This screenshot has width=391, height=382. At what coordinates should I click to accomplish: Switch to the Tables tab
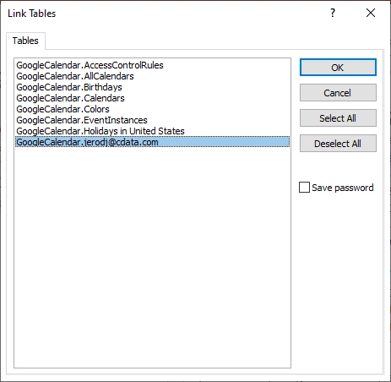(25, 41)
